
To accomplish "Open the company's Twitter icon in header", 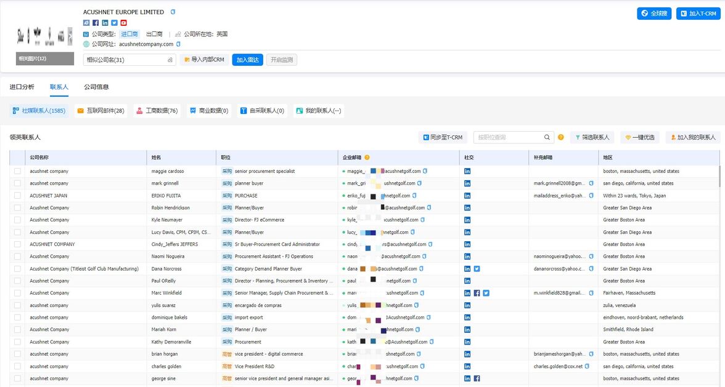I will tap(114, 23).
